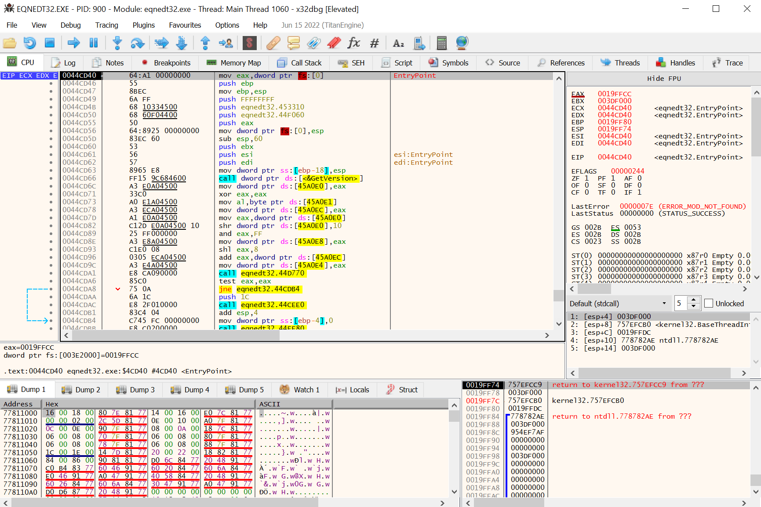Click the Step into icon
The image size is (761, 507).
point(117,43)
